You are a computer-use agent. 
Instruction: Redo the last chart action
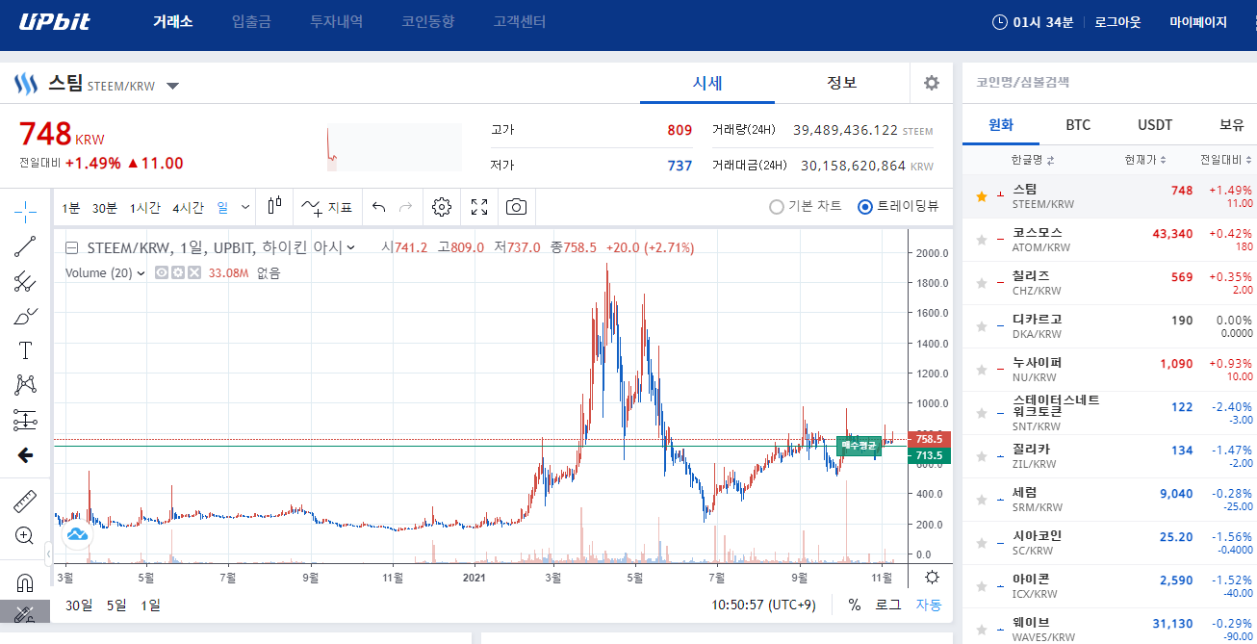405,207
